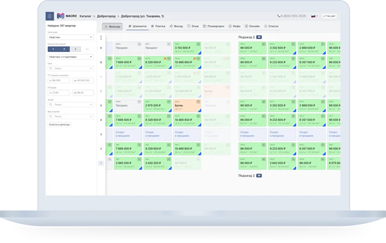Switch to the Инфо tab
The width and height of the screenshot is (386, 243).
tap(234, 26)
